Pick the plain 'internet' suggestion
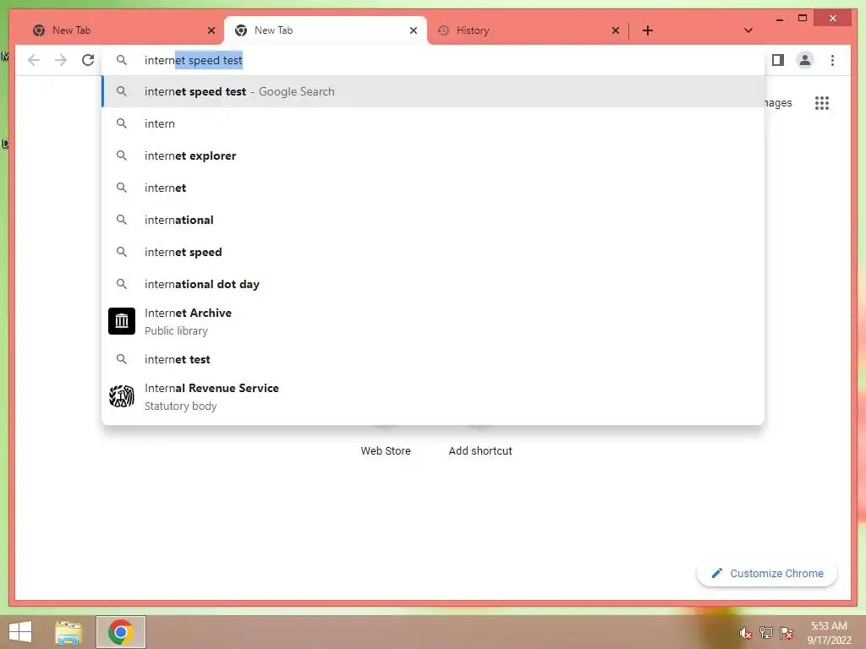 pos(433,188)
